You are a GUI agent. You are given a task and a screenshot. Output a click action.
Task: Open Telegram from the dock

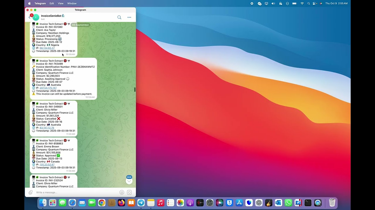pyautogui.click(x=141, y=202)
